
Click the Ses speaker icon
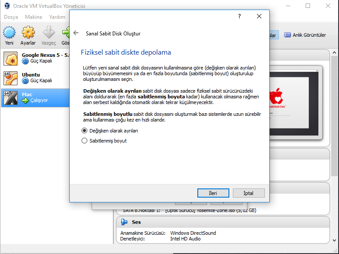click(x=124, y=222)
